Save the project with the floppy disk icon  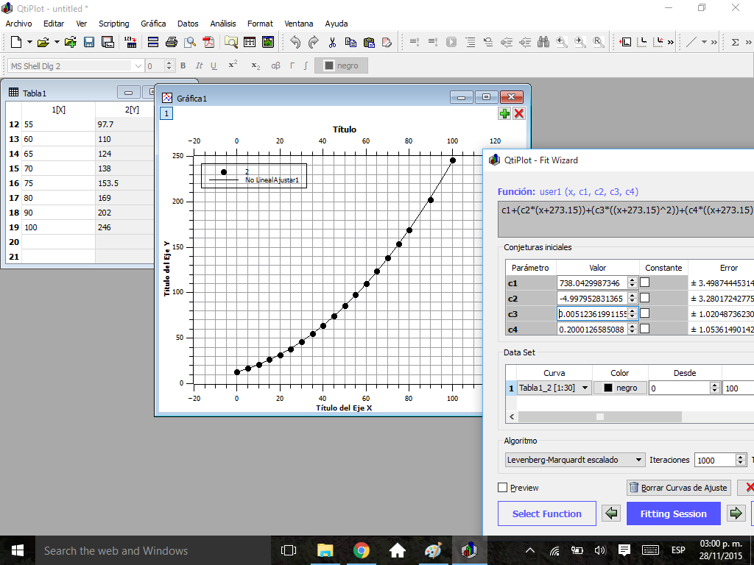tap(89, 42)
